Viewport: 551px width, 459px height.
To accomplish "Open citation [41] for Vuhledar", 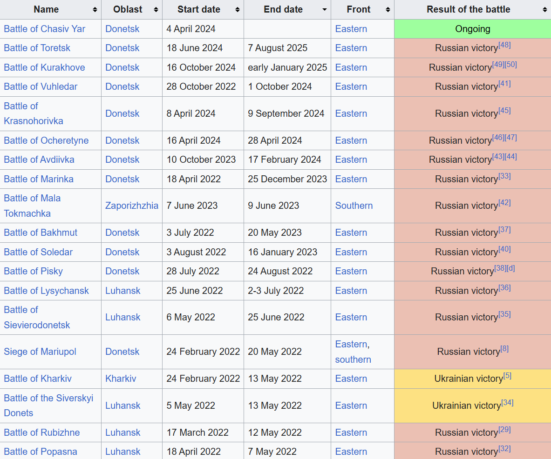I will (x=504, y=84).
